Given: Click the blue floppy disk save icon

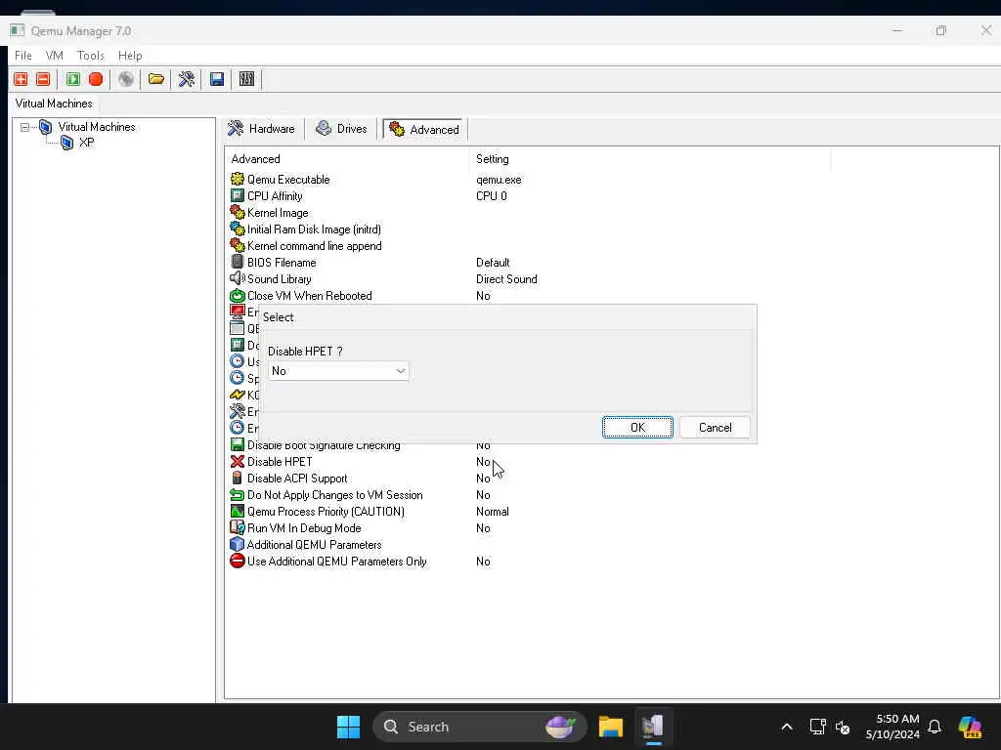Looking at the screenshot, I should tap(217, 79).
